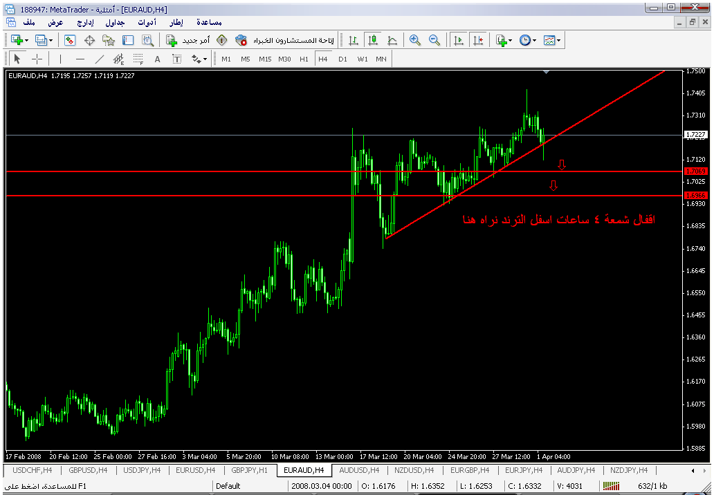Click the chart shift triangle marker at top

pos(547,72)
